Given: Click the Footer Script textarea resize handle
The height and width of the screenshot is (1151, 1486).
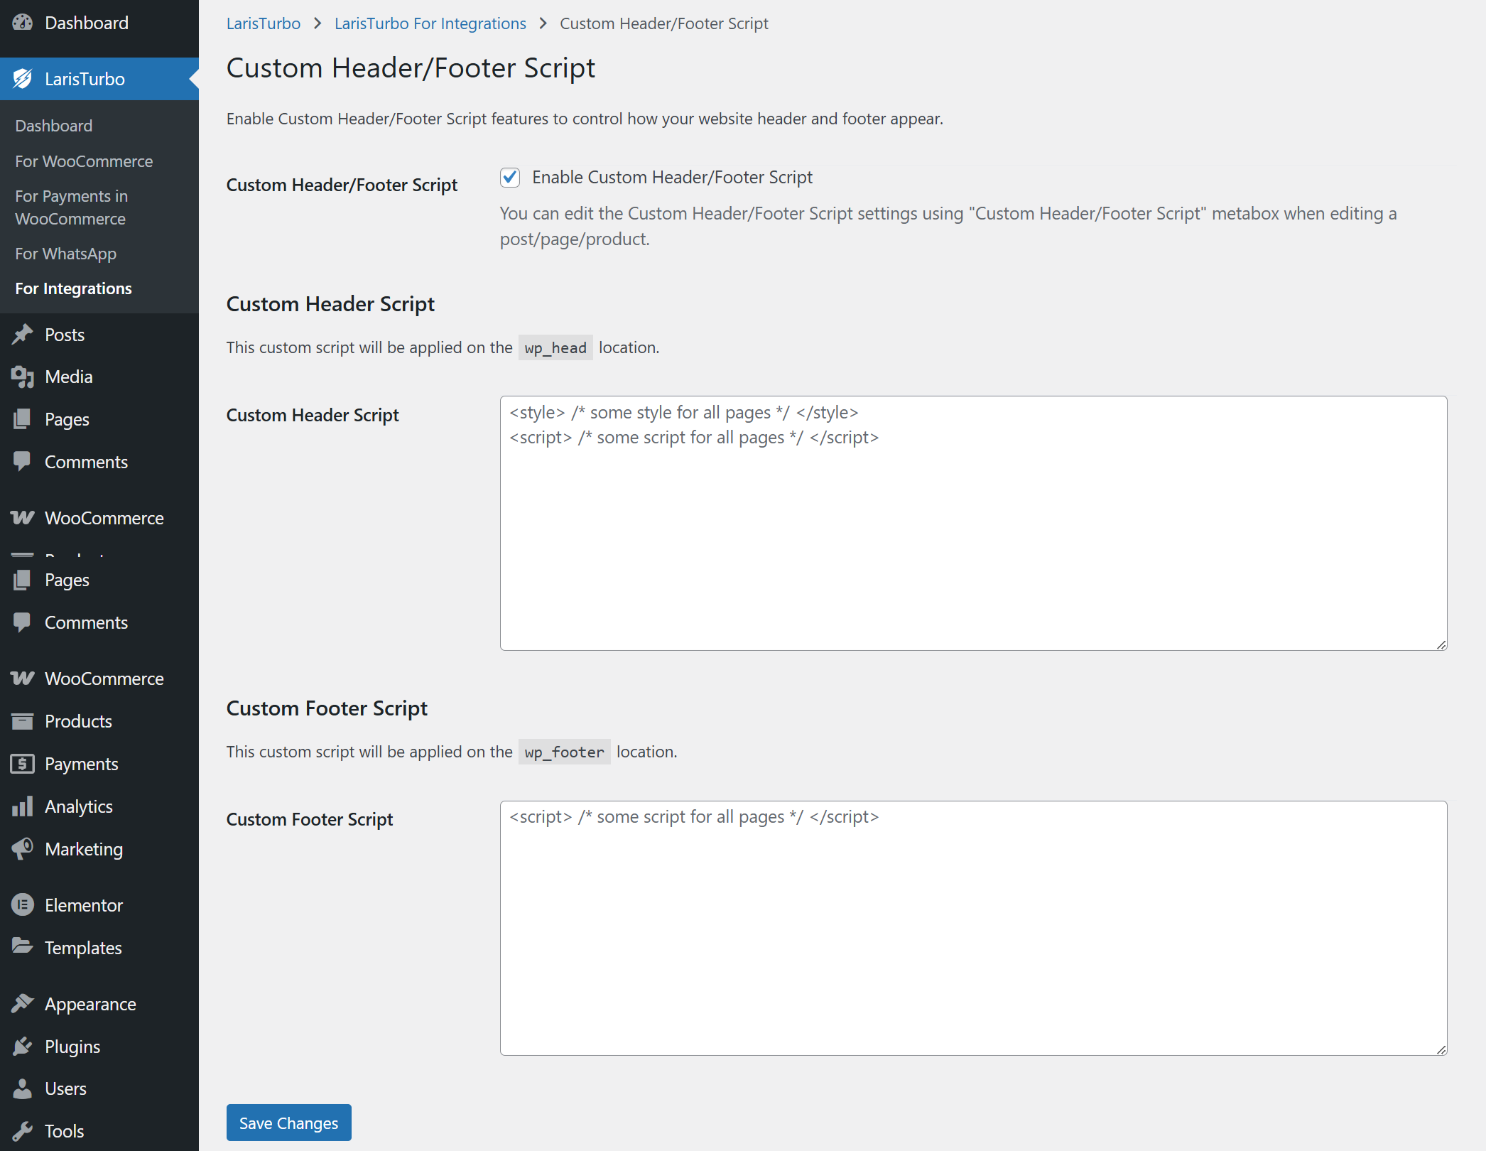Looking at the screenshot, I should [1441, 1049].
